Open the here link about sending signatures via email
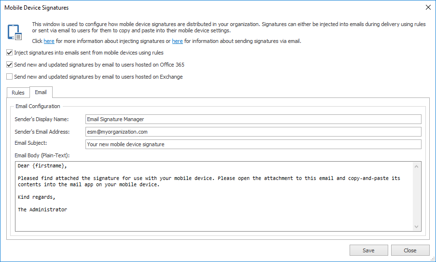This screenshot has height=262, width=436. (x=177, y=41)
